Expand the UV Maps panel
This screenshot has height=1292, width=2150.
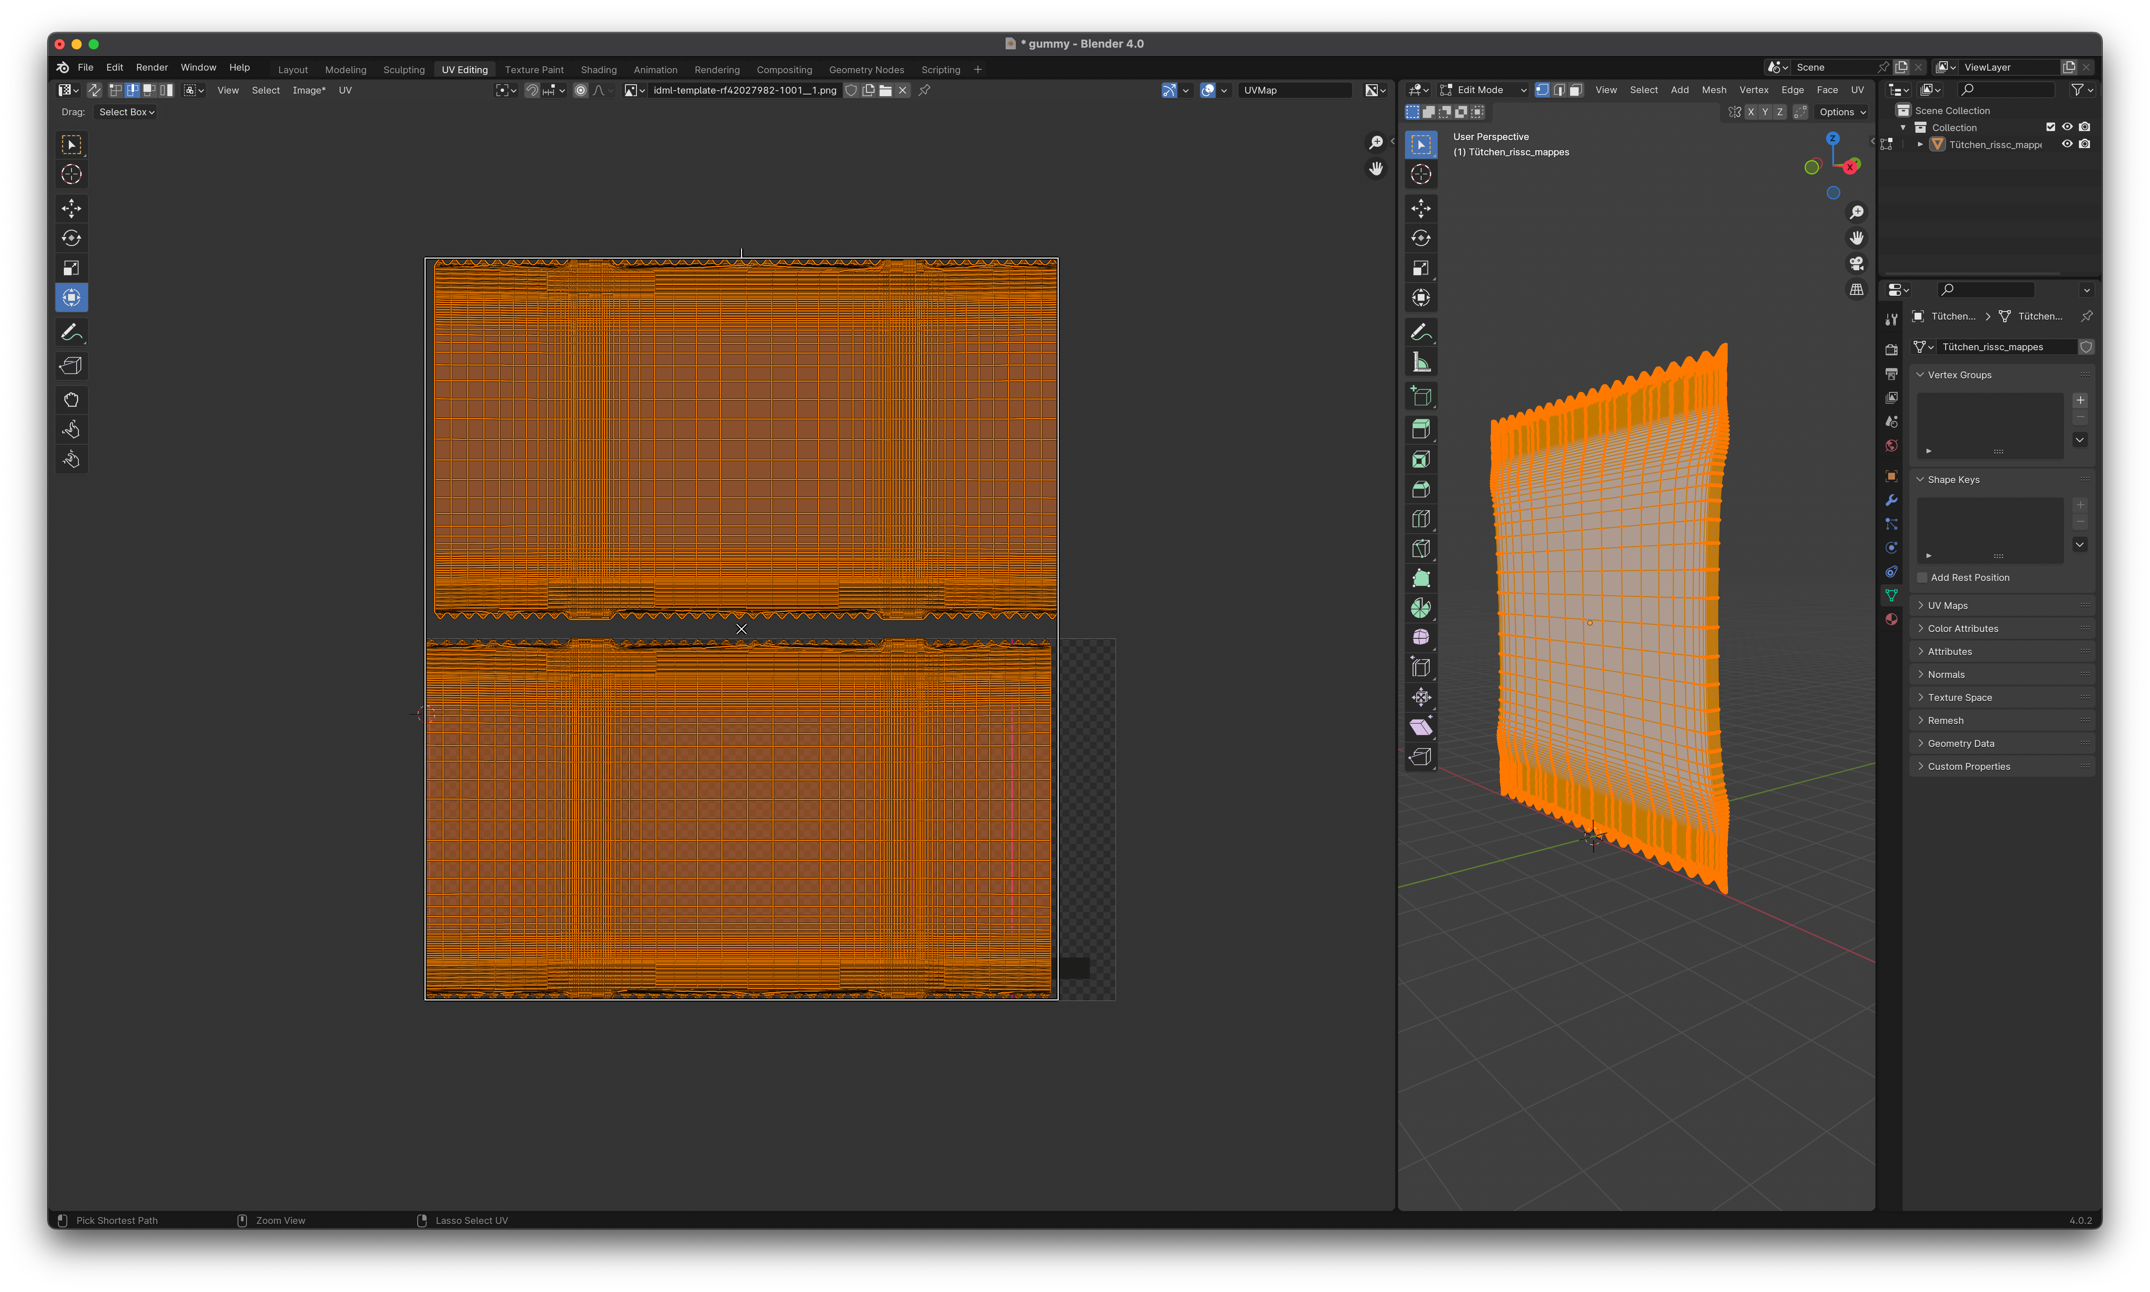click(1947, 606)
